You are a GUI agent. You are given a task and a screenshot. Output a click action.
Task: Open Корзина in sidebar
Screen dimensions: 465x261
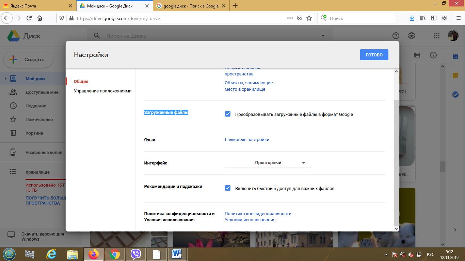(x=34, y=133)
